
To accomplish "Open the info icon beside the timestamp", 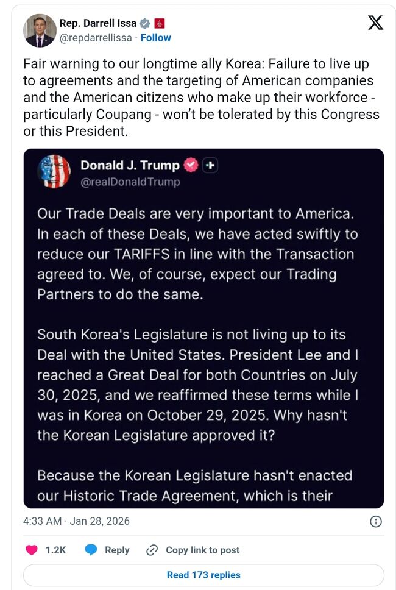I will [x=376, y=521].
